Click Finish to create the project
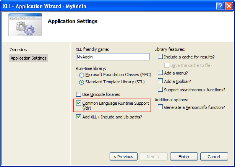This screenshot has height=167, width=235. point(184,157)
